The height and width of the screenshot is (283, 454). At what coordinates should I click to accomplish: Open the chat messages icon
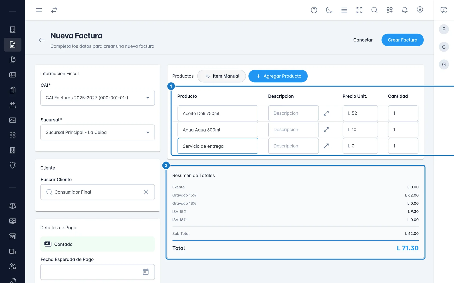[x=444, y=10]
